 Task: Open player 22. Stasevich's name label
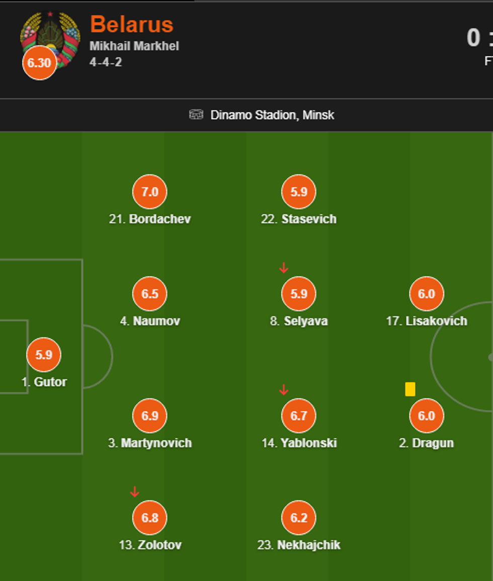pyautogui.click(x=299, y=219)
